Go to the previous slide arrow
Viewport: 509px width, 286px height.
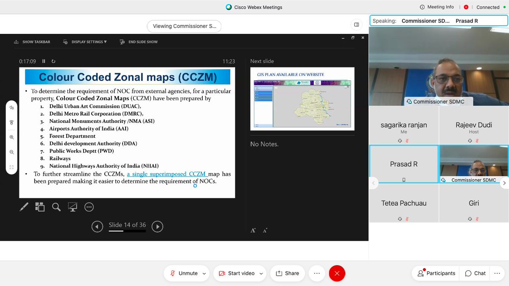click(97, 227)
